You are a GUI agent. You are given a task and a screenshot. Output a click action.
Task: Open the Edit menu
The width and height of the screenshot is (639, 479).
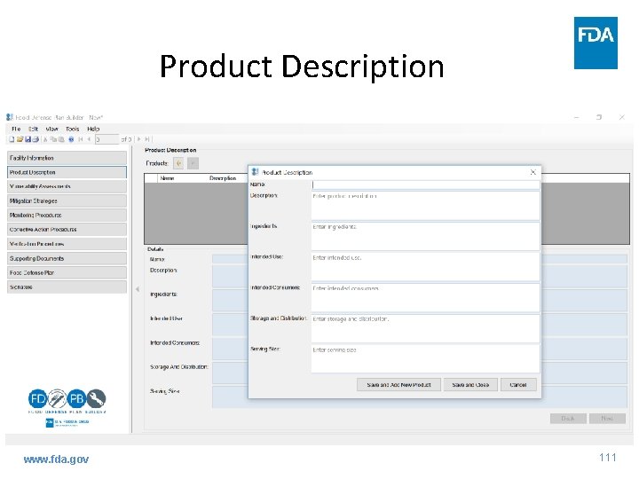click(33, 129)
